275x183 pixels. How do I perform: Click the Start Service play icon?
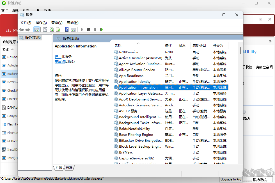pyautogui.click(x=82, y=29)
